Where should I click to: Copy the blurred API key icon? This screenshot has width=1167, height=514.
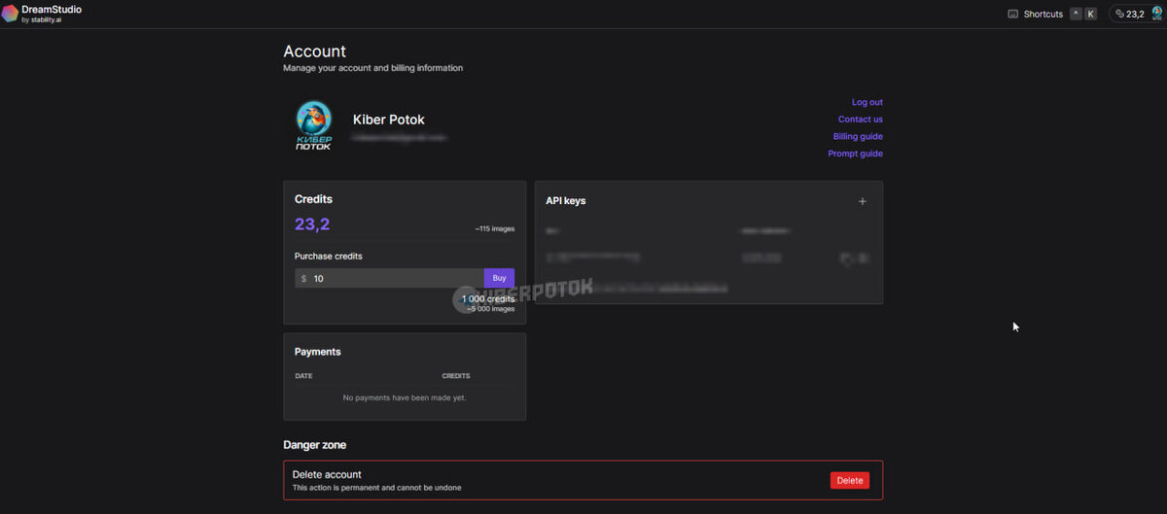(847, 258)
